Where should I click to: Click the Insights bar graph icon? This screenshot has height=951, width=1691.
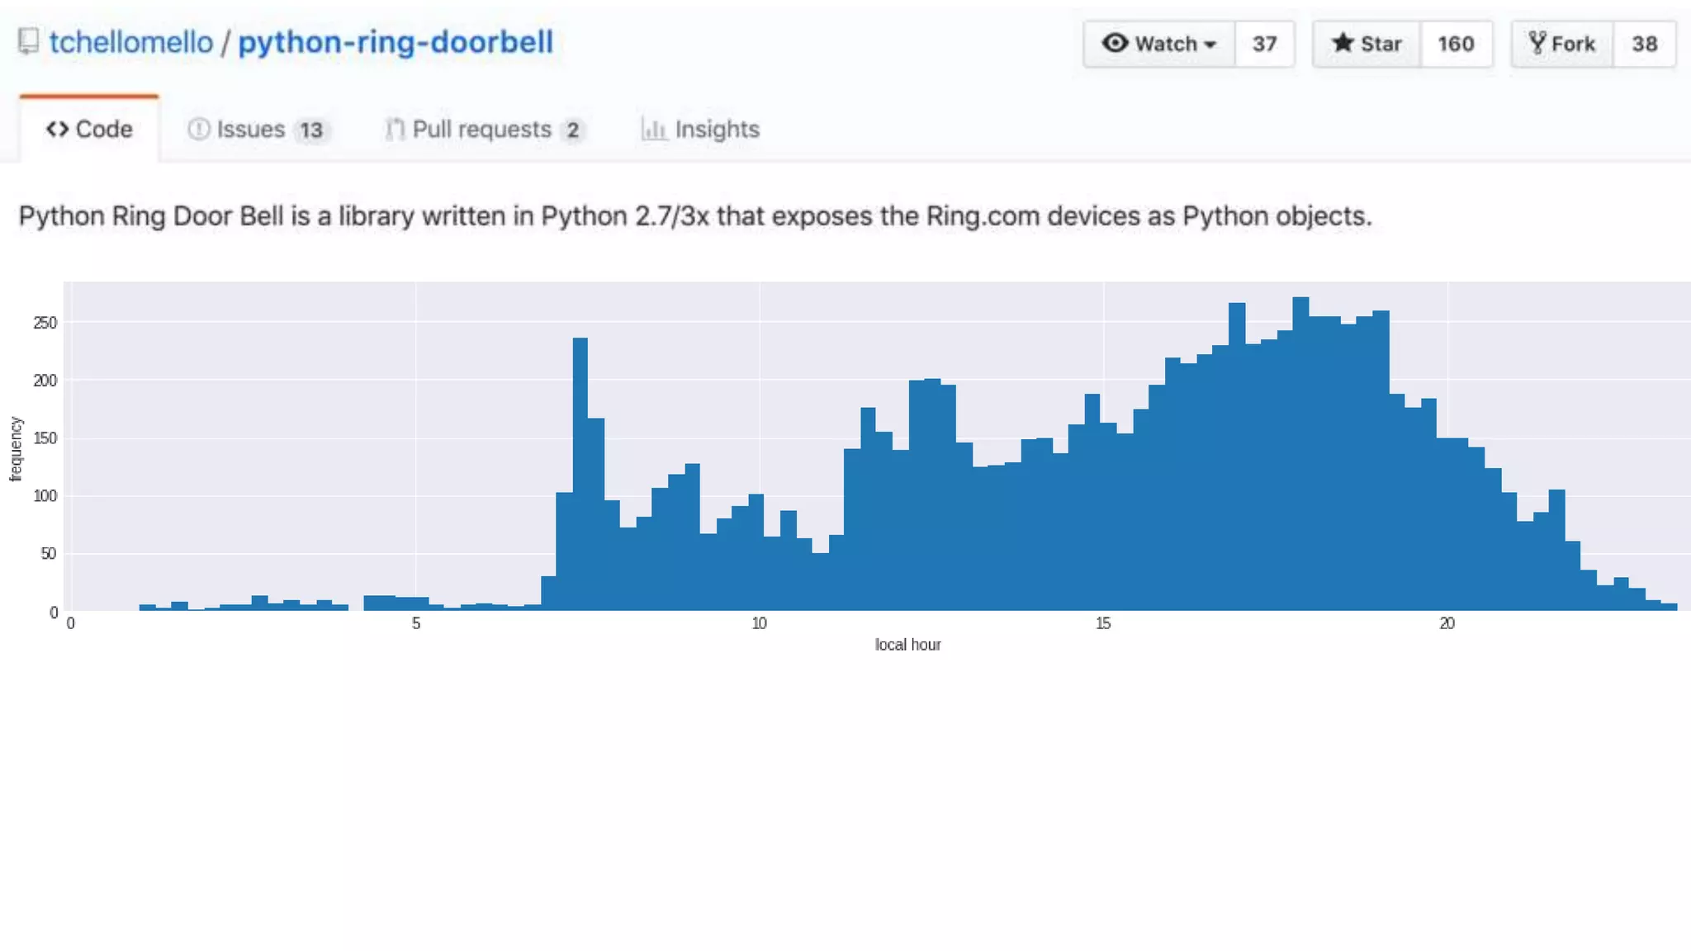point(654,130)
